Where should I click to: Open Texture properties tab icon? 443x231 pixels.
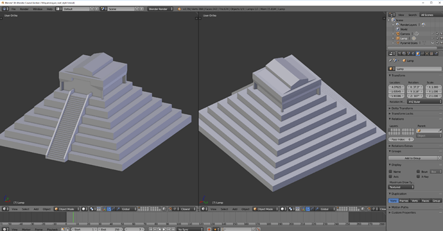(x=431, y=53)
